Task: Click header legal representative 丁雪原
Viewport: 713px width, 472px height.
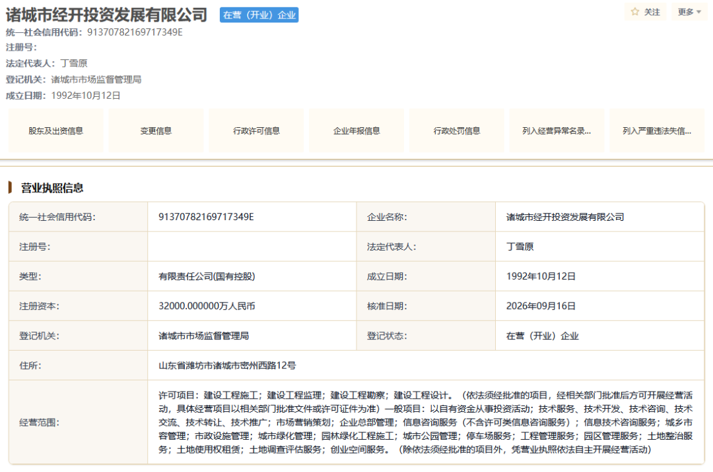Action: coord(74,63)
